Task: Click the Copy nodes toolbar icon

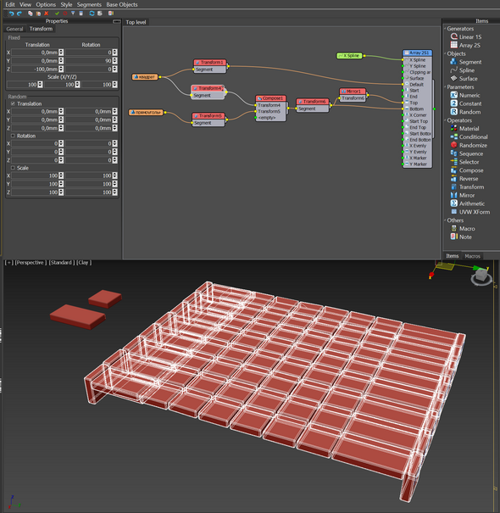Action: pyautogui.click(x=31, y=14)
